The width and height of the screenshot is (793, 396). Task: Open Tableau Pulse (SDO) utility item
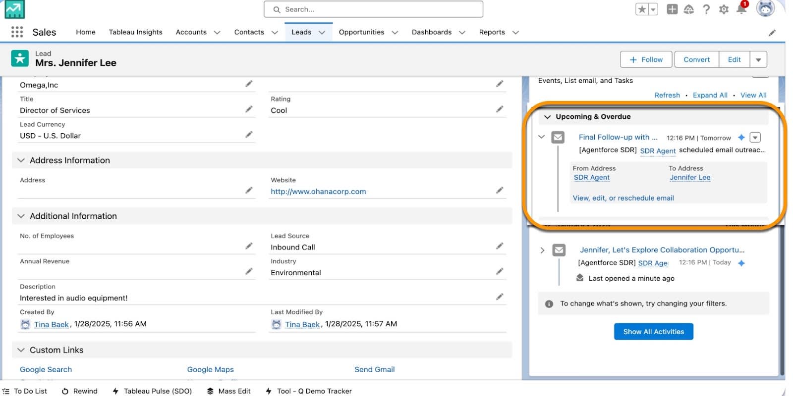point(152,391)
